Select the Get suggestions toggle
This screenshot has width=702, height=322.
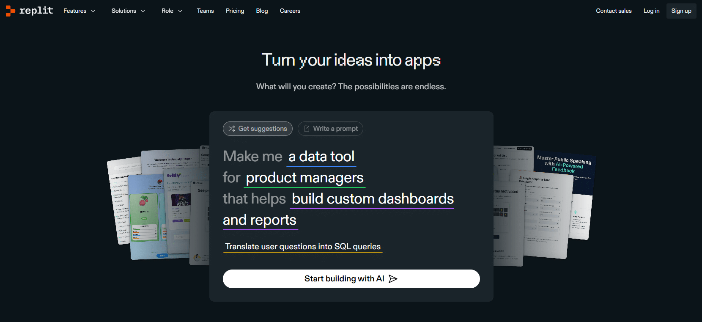pyautogui.click(x=258, y=129)
